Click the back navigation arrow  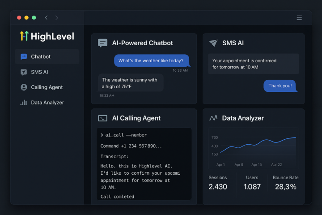46,18
